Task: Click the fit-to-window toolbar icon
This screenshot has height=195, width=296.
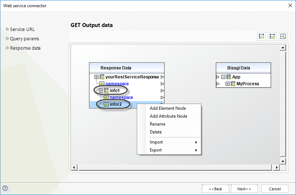Action: point(283,36)
